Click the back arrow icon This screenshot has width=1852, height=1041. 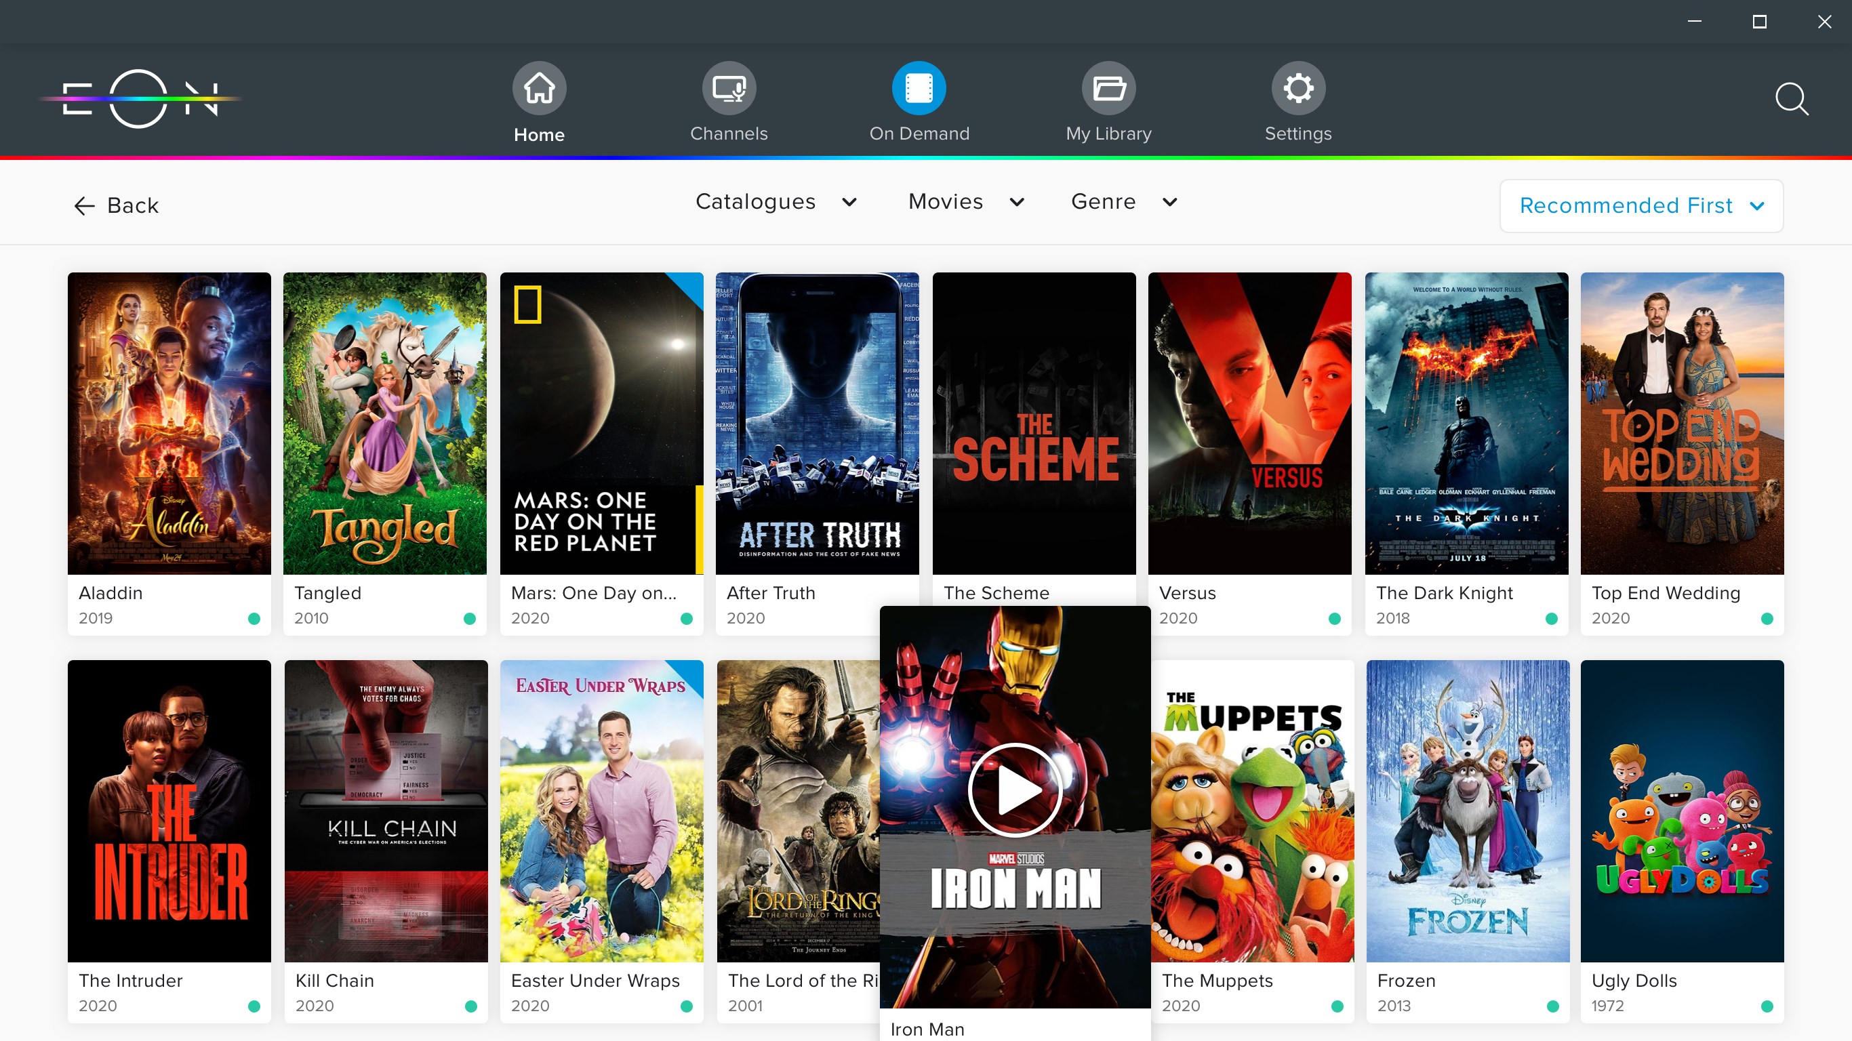click(84, 205)
